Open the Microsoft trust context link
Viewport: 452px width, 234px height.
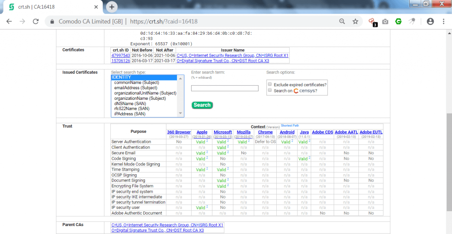point(222,132)
